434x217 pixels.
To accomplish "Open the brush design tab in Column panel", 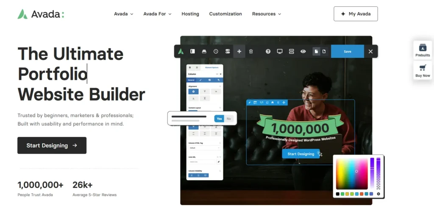I will (x=200, y=80).
